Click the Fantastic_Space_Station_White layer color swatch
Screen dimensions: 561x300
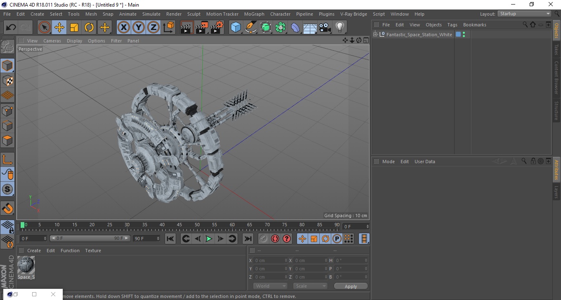coord(458,35)
